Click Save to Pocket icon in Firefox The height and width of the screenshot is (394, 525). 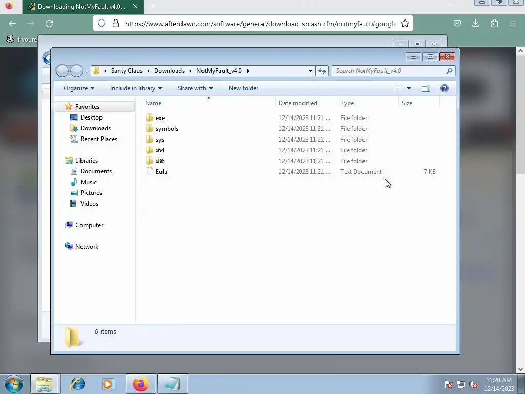pos(457,23)
